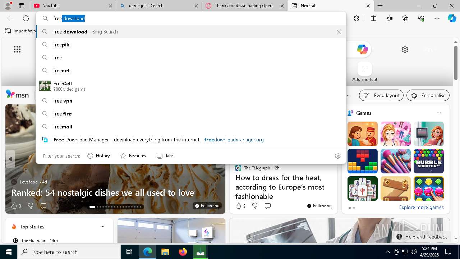Close the game jolt Search tab
This screenshot has width=460, height=259.
click(x=196, y=6)
